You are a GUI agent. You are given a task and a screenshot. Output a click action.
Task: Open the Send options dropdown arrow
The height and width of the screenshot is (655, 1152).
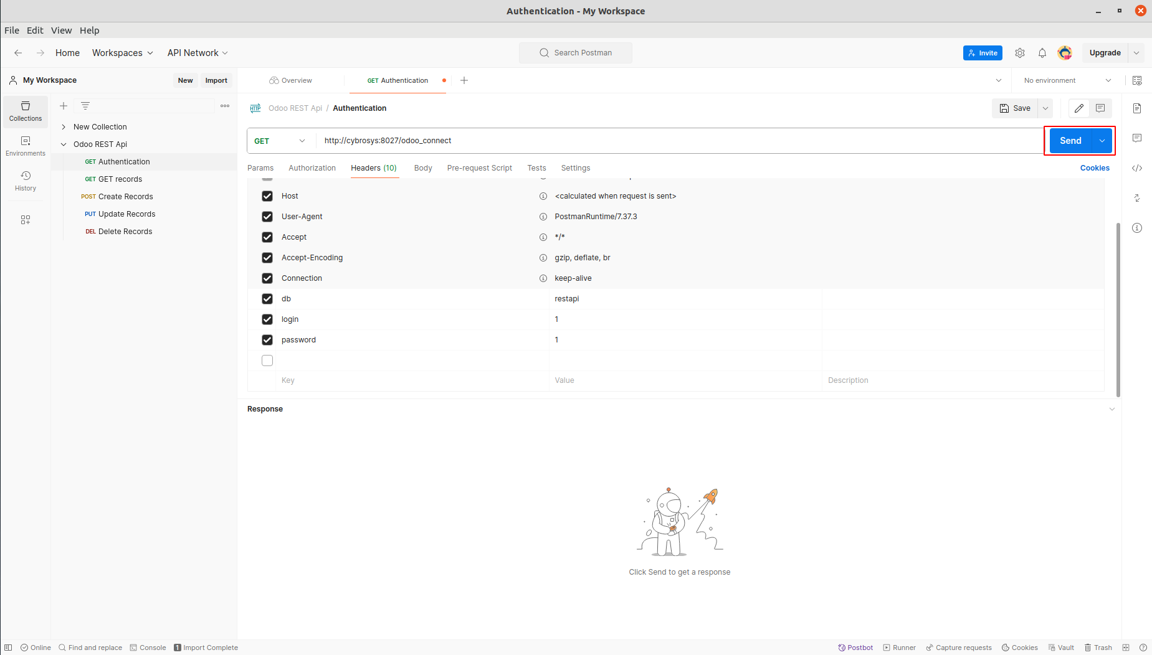(1102, 141)
